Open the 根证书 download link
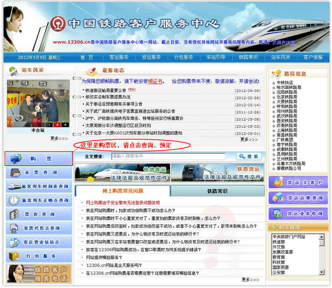332x288 pixels. coord(155,81)
